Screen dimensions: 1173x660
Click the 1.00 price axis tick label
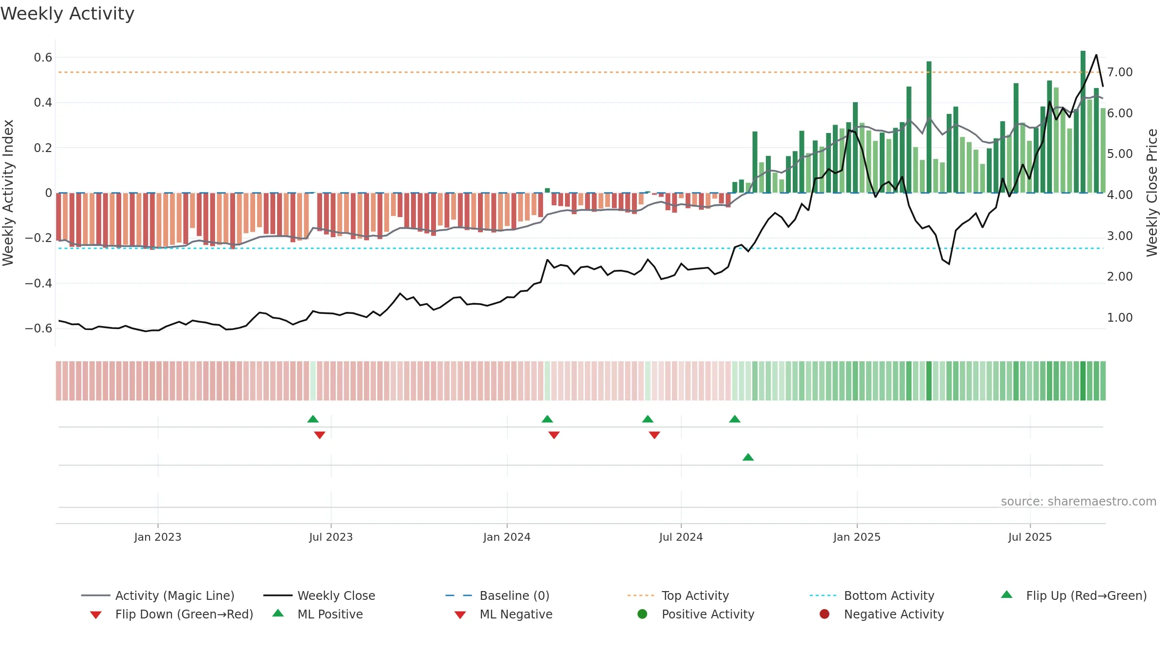[x=1120, y=318]
